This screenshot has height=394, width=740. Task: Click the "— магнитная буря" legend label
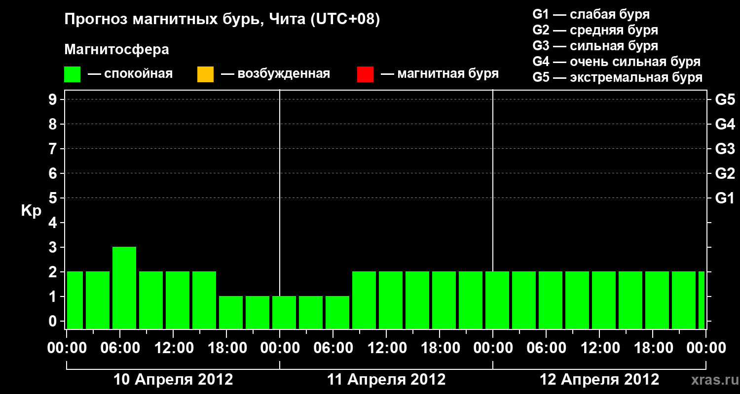(440, 74)
